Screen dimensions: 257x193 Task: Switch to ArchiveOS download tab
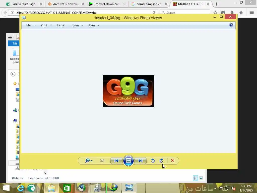pyautogui.click(x=66, y=4)
